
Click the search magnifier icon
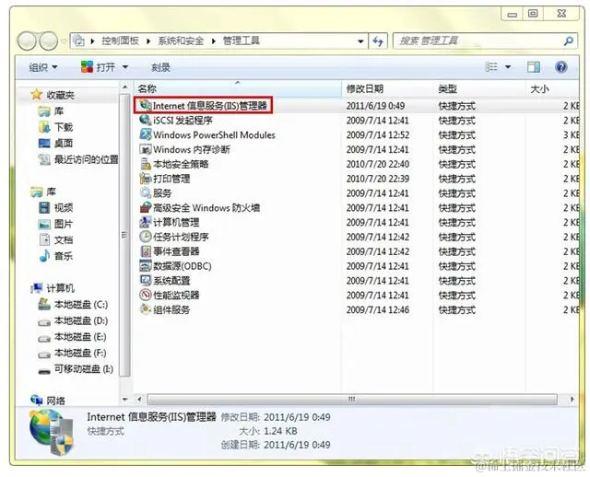click(x=569, y=41)
